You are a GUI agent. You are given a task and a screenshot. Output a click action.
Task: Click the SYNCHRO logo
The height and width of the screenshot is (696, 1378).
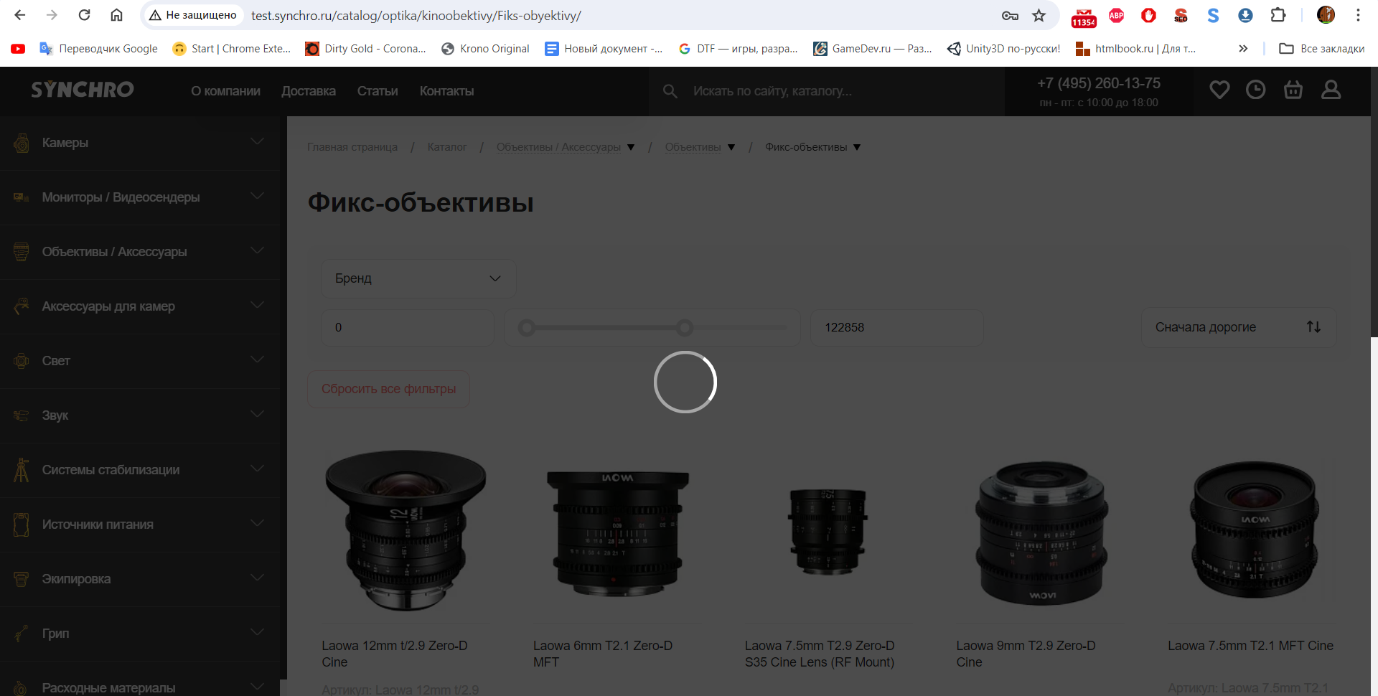coord(83,90)
